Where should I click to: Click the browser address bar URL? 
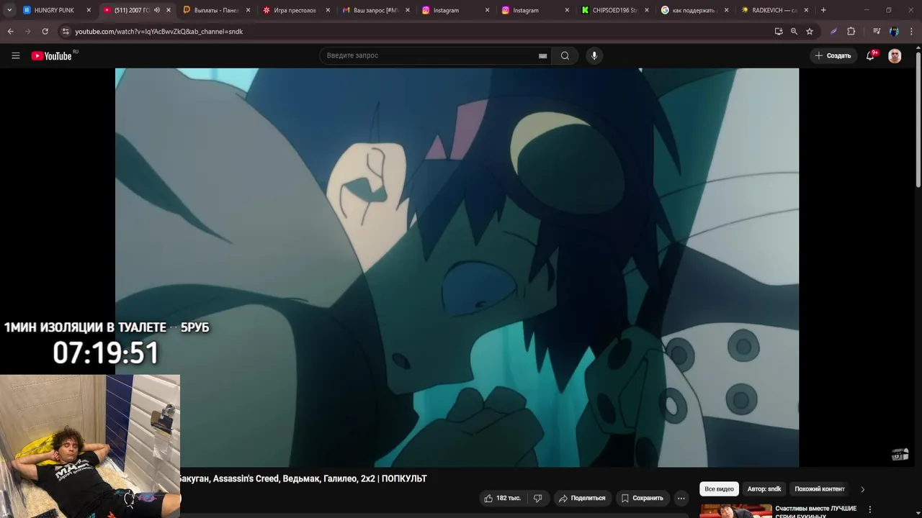pos(159,32)
